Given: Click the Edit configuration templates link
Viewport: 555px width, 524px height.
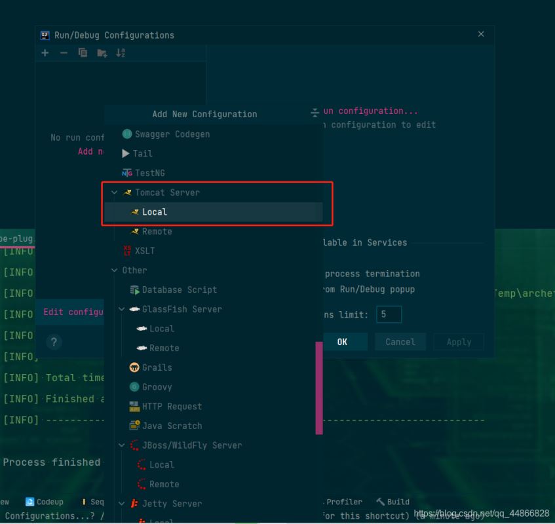Looking at the screenshot, I should [x=73, y=312].
